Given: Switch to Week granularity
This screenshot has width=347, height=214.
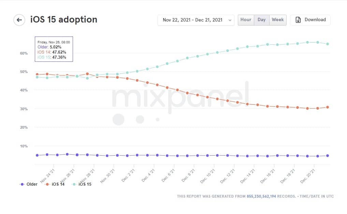Looking at the screenshot, I should point(278,20).
